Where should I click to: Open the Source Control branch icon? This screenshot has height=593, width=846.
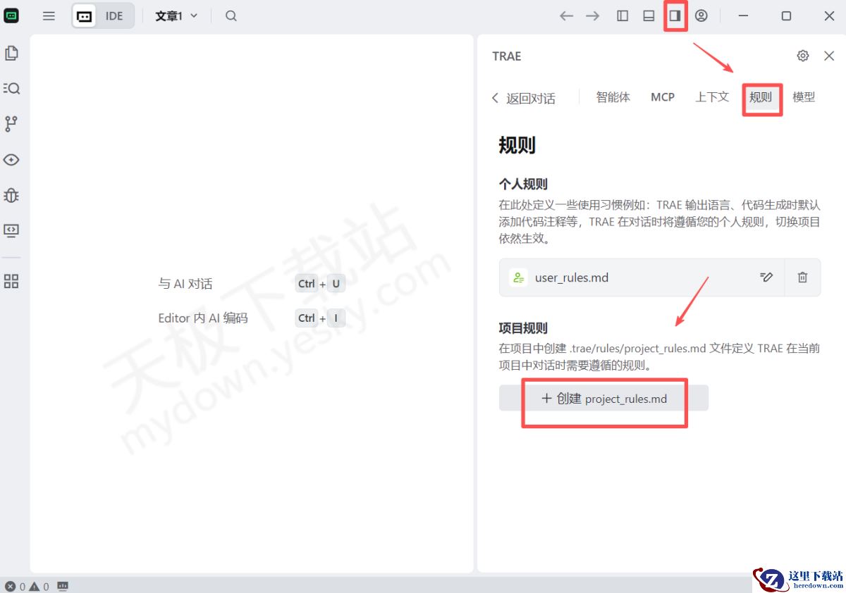(x=11, y=124)
